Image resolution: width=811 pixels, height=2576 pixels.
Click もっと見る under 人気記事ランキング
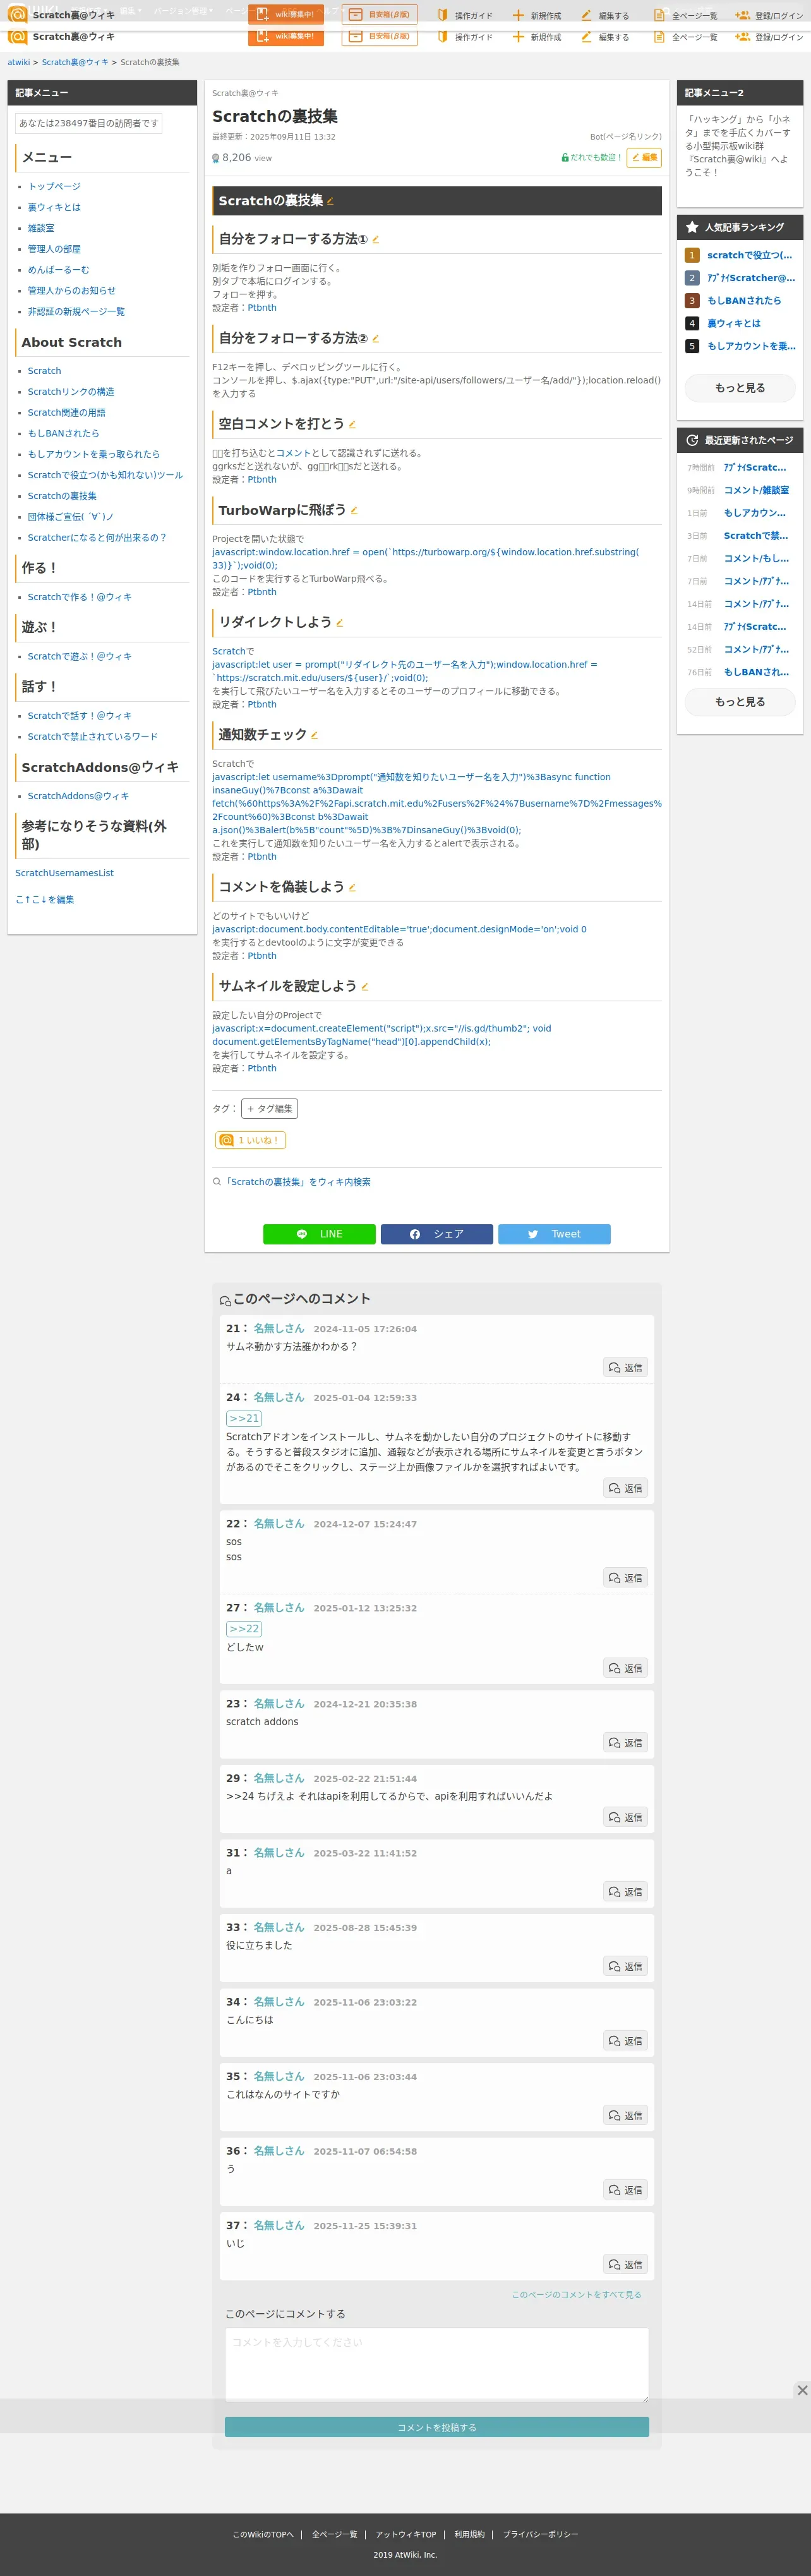click(x=740, y=388)
